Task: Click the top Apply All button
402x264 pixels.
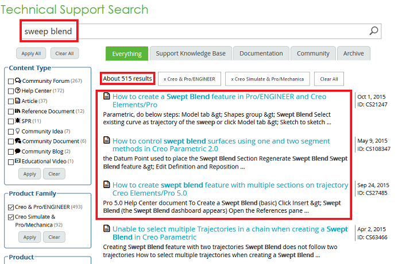Action: 31,53
